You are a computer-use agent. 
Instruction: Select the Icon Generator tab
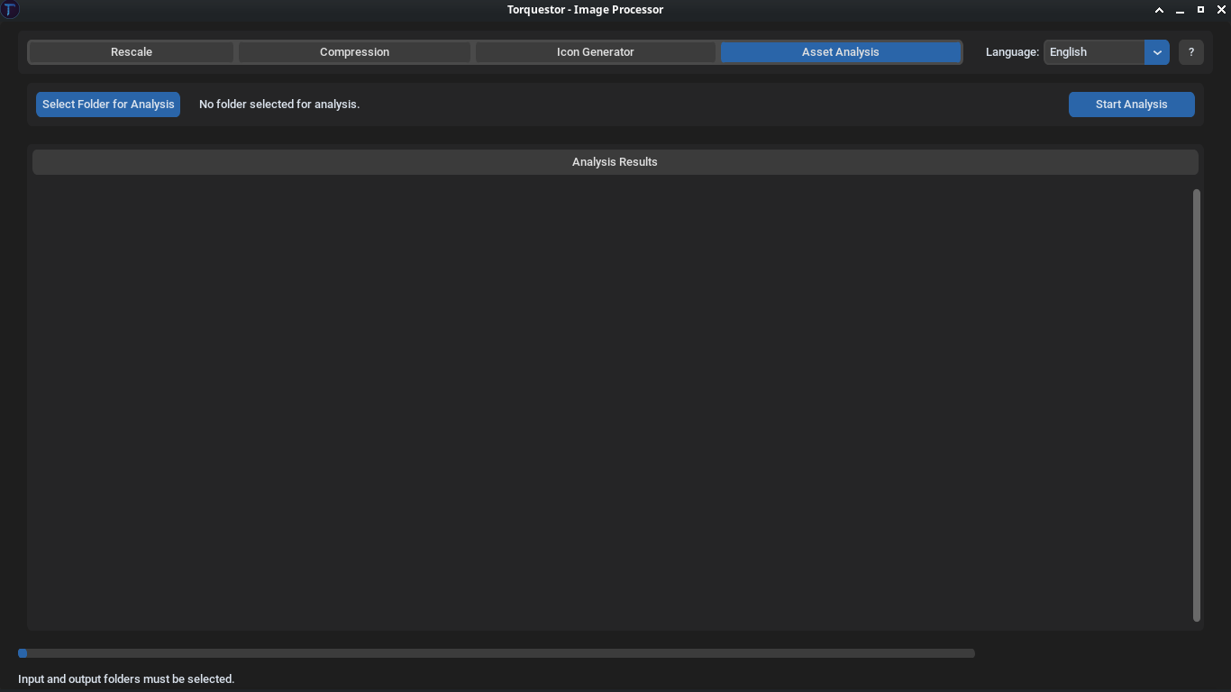[596, 52]
